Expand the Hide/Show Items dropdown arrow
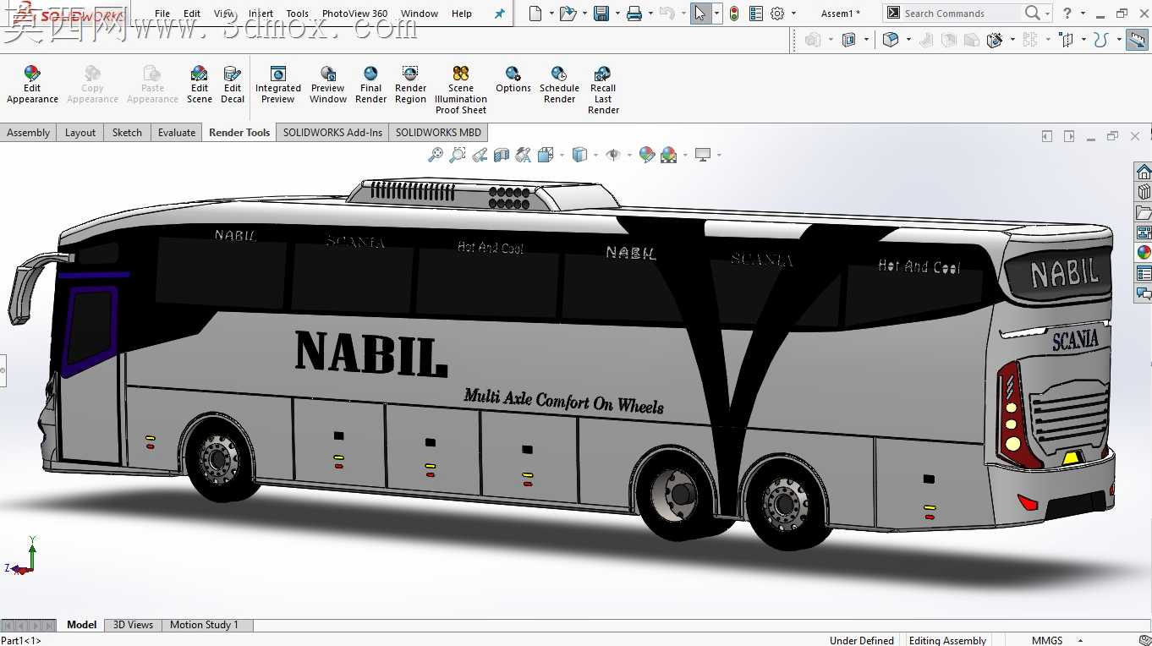This screenshot has width=1152, height=646. [629, 155]
